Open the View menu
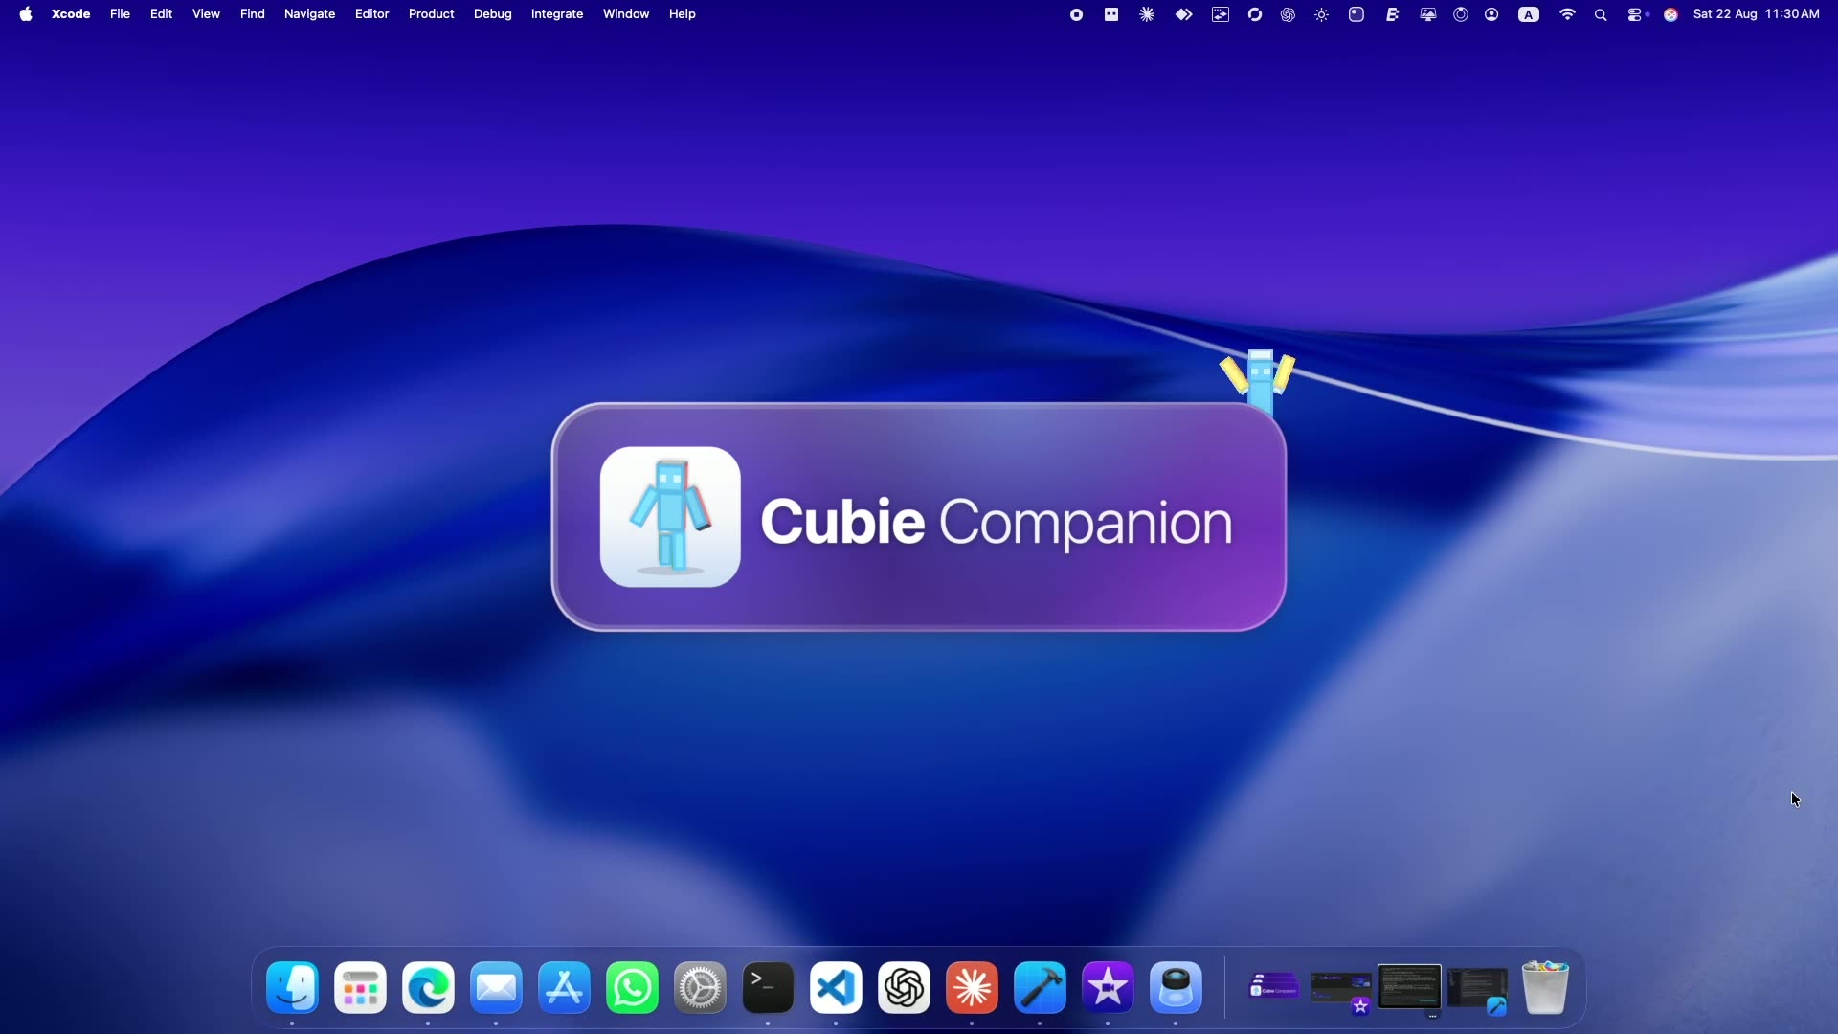This screenshot has height=1034, width=1838. pos(206,14)
